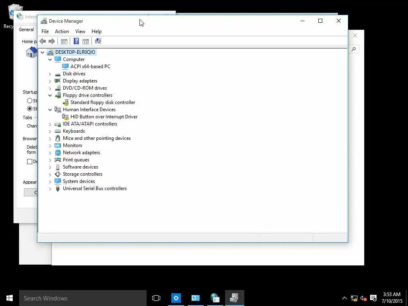The image size is (408, 306).
Task: Click the Mice and other pointing devices icon
Action: coord(58,138)
